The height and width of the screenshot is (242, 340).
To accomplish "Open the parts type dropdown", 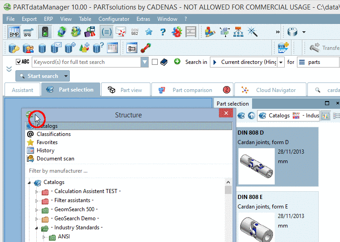I will tap(318, 62).
